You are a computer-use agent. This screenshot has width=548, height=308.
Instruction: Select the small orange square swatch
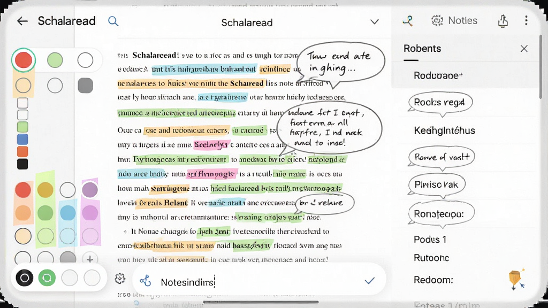pyautogui.click(x=22, y=152)
